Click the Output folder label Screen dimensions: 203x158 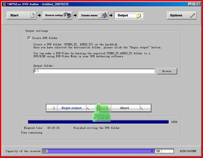44,66
